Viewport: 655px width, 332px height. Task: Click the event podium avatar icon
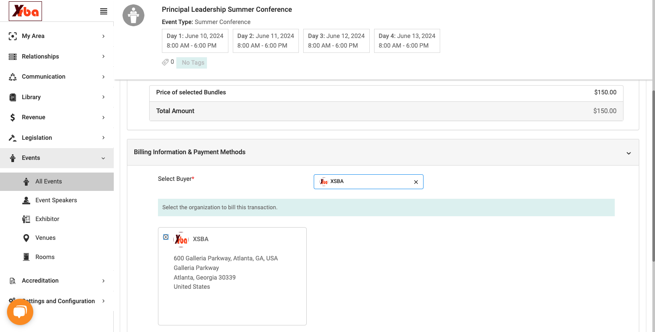133,15
